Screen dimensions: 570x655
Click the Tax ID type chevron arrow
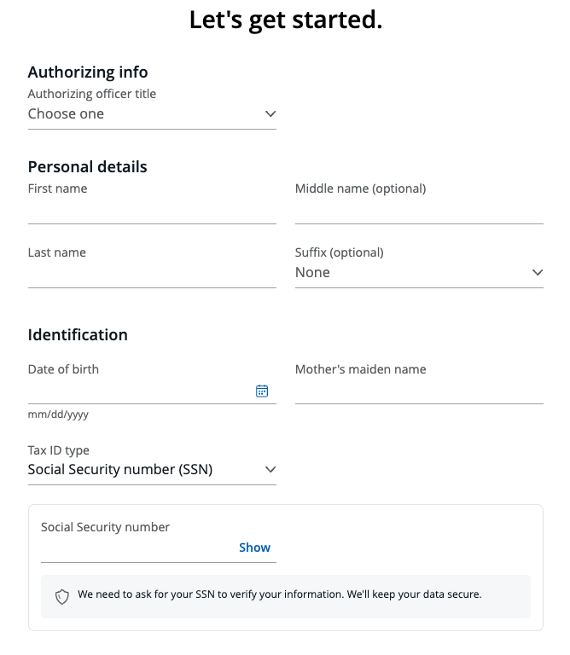click(270, 470)
